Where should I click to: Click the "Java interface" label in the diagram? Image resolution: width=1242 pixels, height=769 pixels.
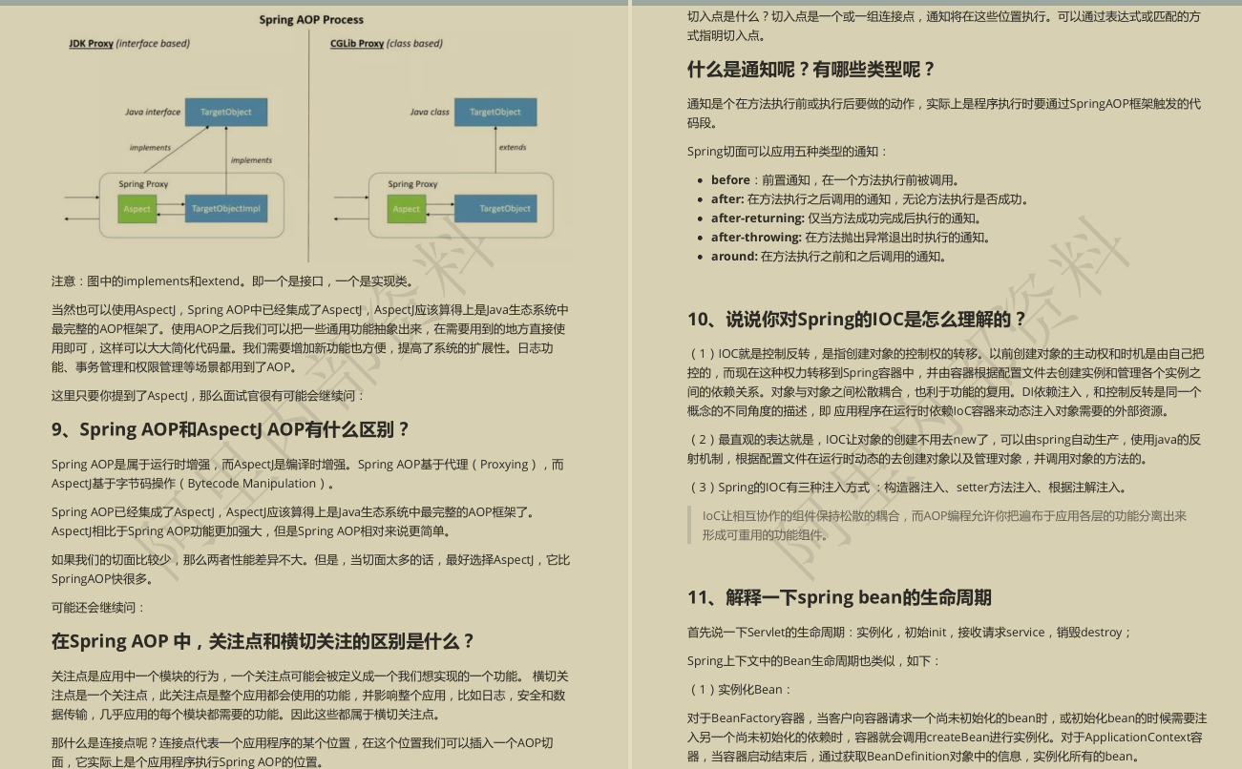point(153,112)
